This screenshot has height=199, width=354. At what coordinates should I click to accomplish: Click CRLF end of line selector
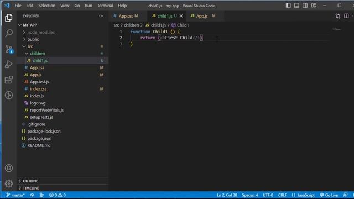(x=282, y=195)
